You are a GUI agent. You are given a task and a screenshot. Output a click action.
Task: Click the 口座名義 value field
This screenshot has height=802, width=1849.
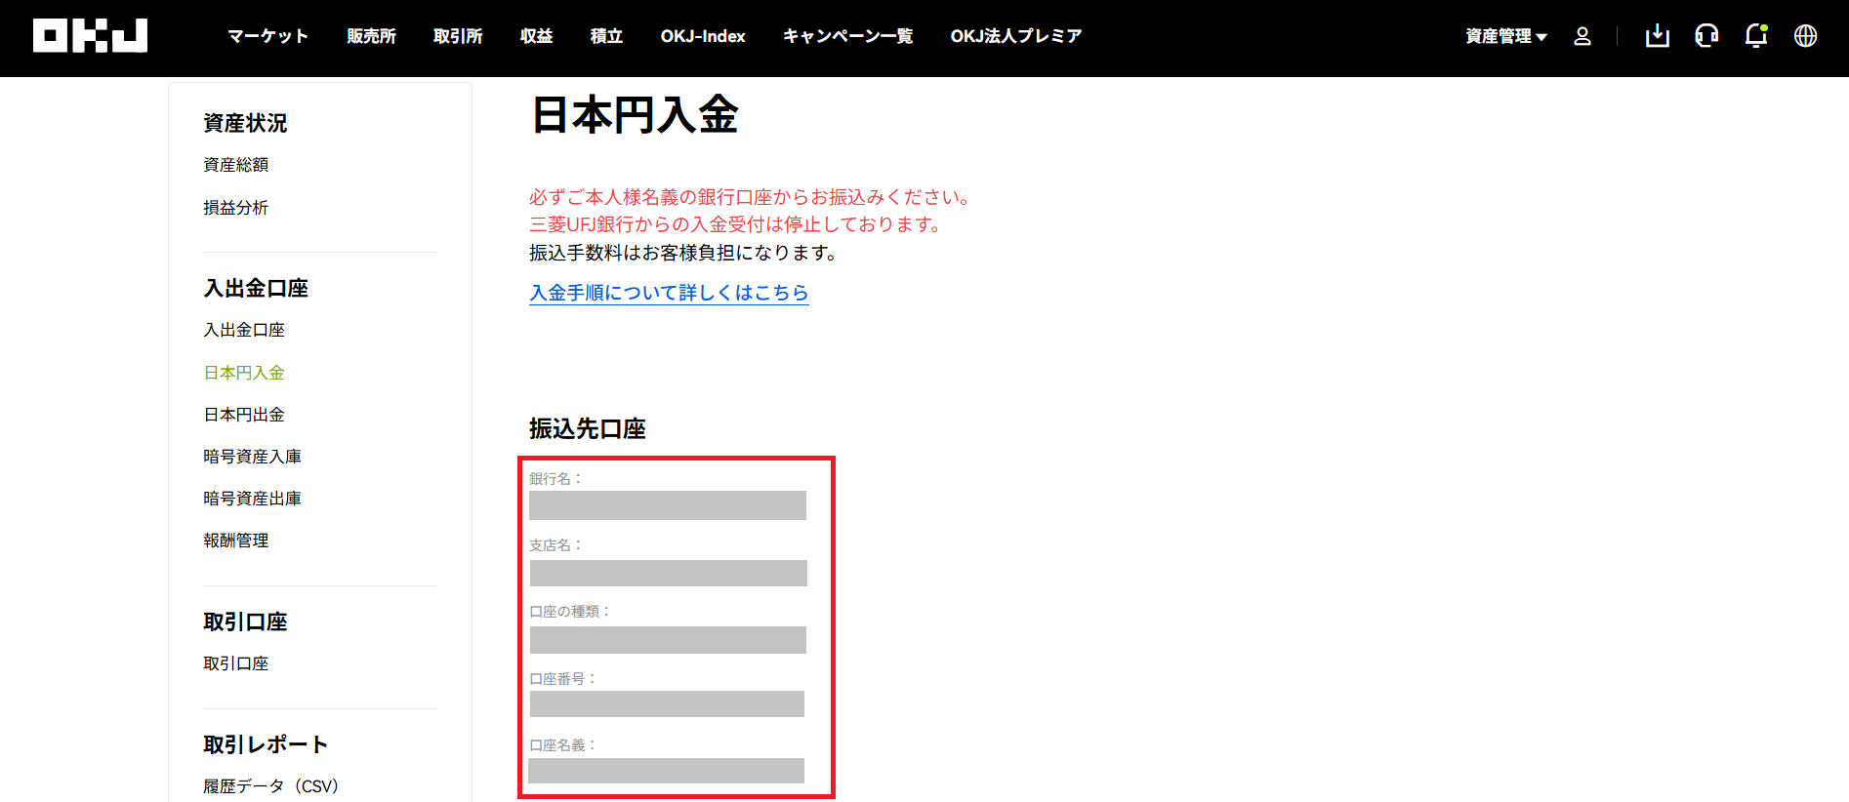pyautogui.click(x=667, y=771)
